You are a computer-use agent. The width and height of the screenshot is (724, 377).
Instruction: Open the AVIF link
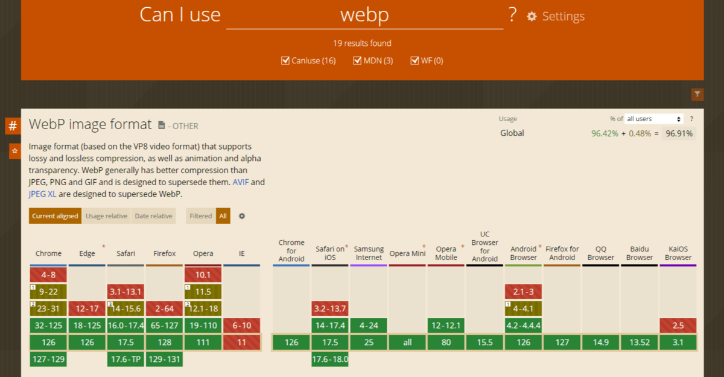[x=241, y=182]
